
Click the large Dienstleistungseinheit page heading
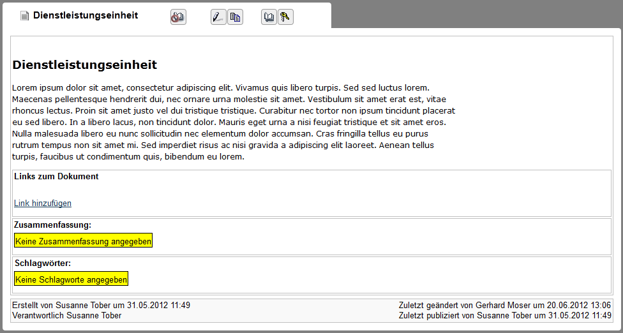point(85,65)
